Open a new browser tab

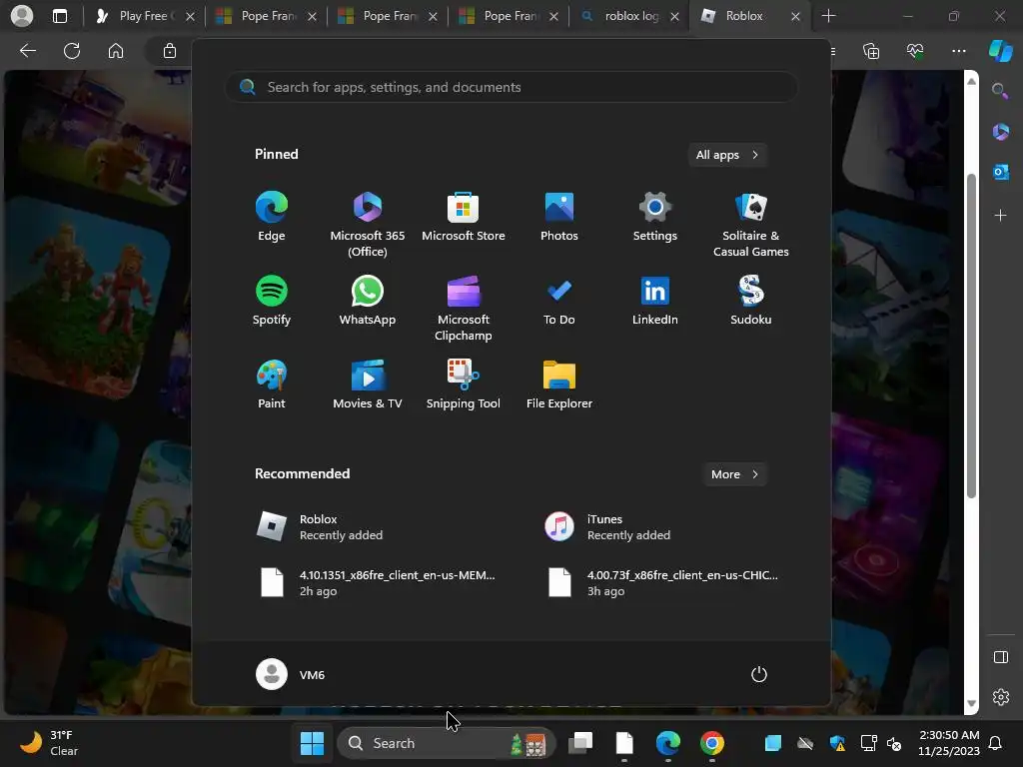pos(828,16)
